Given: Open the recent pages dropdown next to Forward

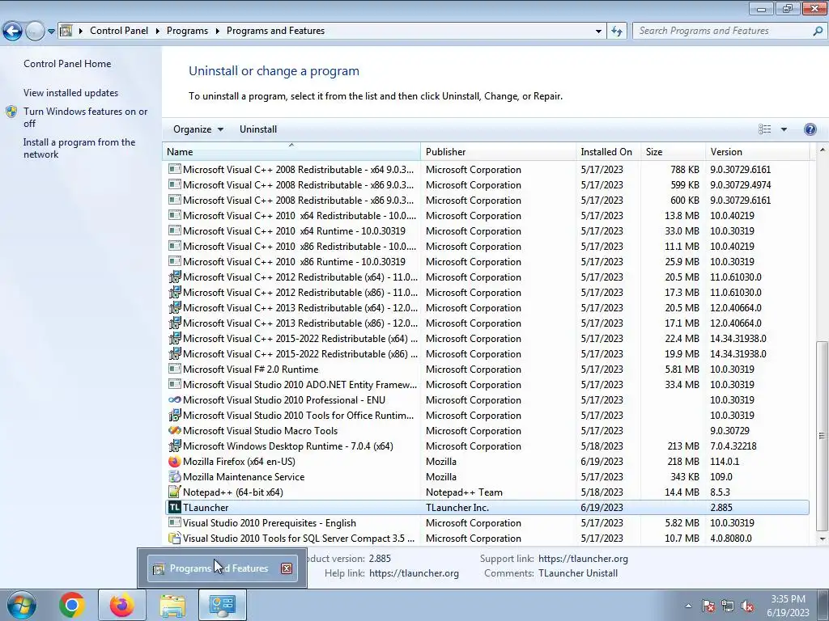Looking at the screenshot, I should [x=51, y=32].
